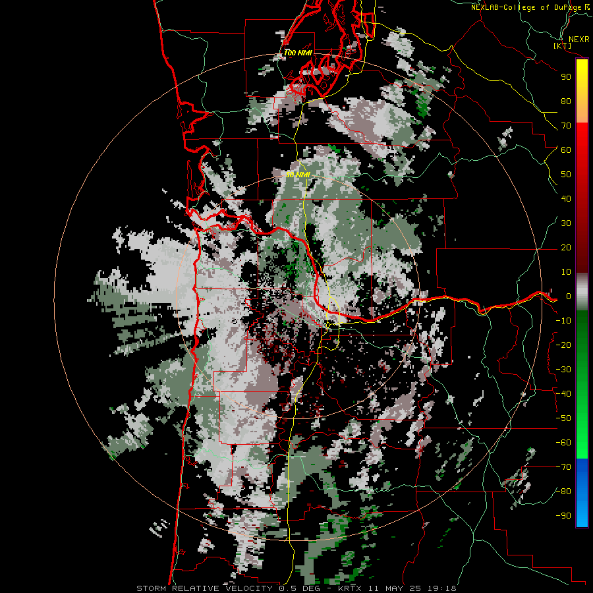Pick the light blue segment at the color bar bottom
The height and width of the screenshot is (593, 593).
click(x=582, y=513)
